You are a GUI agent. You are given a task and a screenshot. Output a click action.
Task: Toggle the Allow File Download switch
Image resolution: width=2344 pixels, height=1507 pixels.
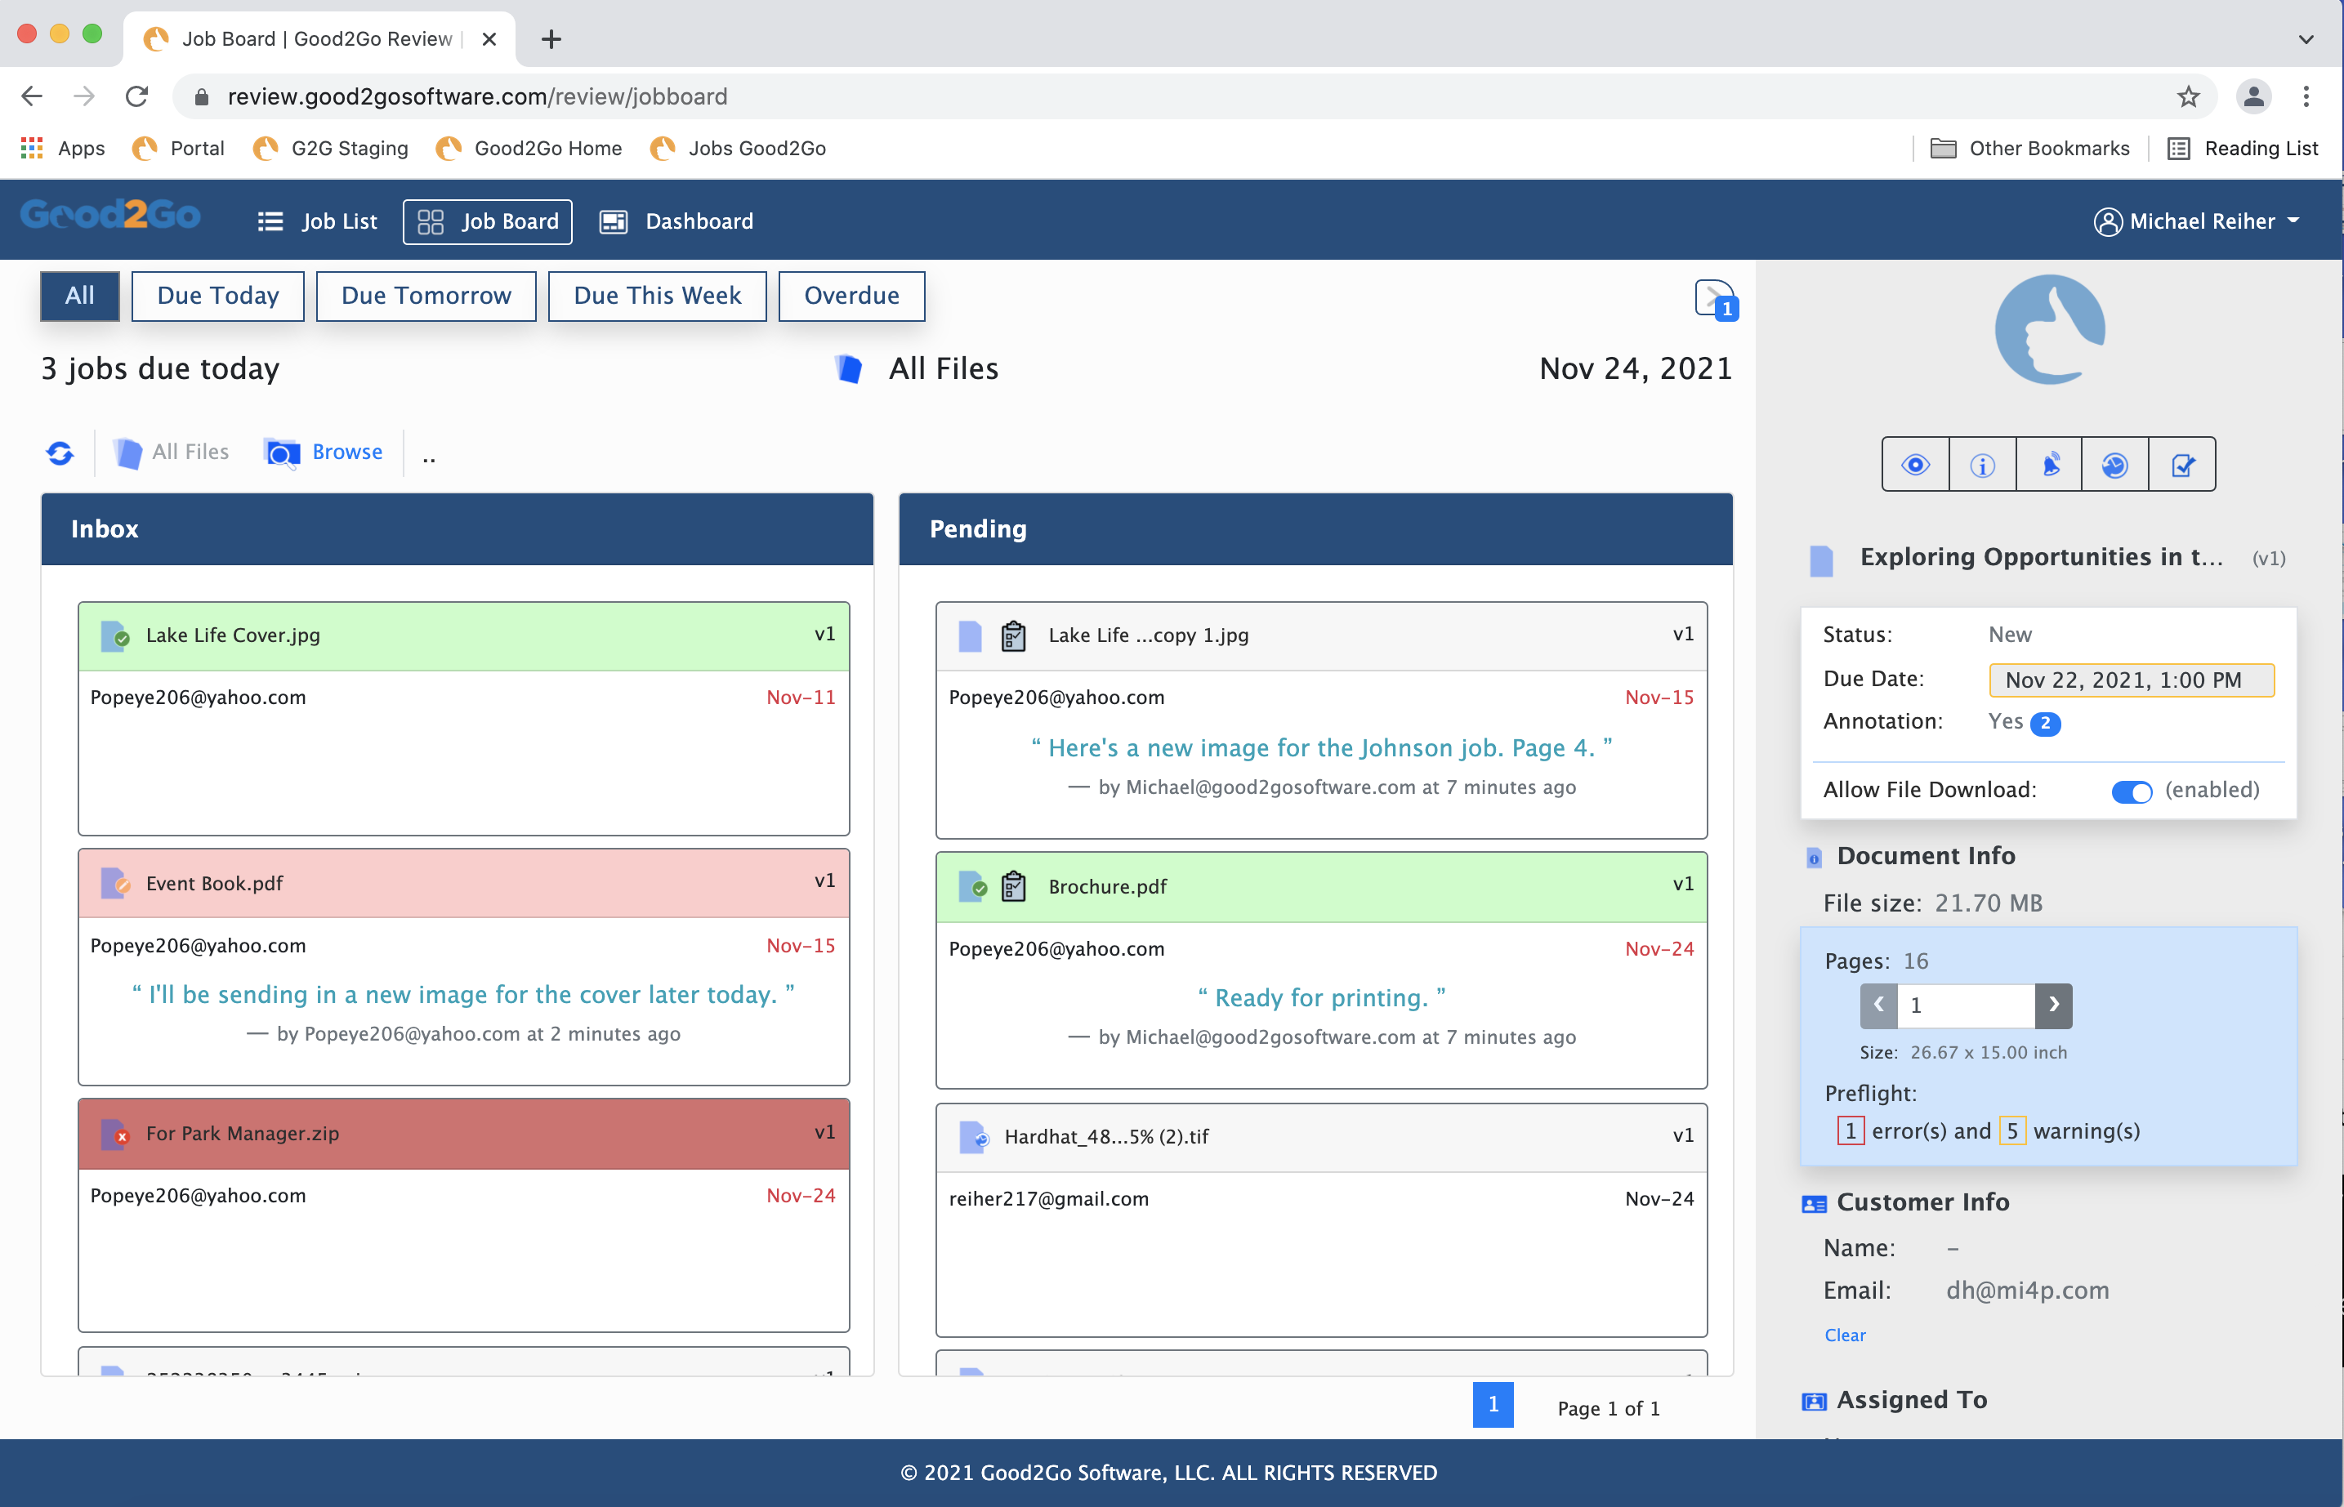pos(2131,791)
